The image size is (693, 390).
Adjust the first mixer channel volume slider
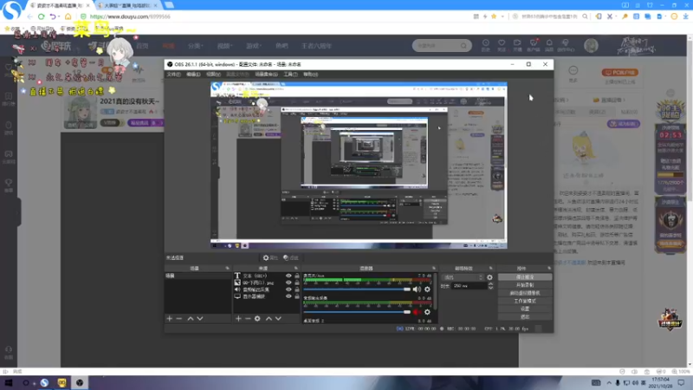point(357,289)
